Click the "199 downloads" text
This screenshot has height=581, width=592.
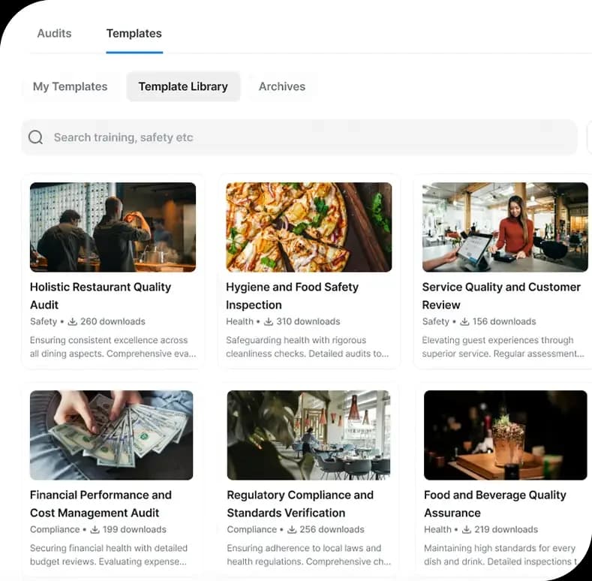click(134, 530)
